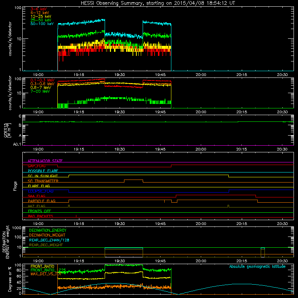Select the green FRONTS_OFF label
This screenshot has height=298, width=298.
39,211
